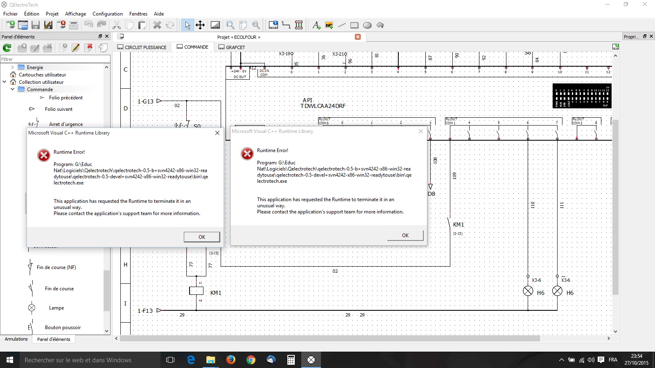Reload collections with the green refresh icon
This screenshot has width=655, height=368.
point(7,48)
